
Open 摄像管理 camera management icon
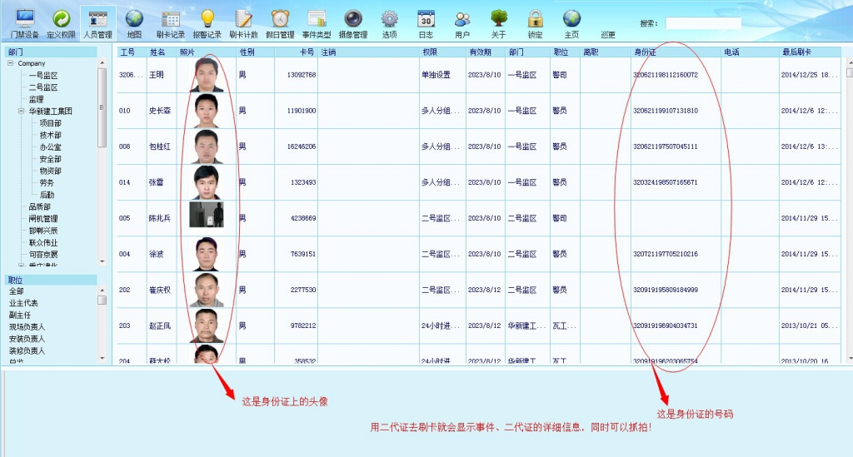coord(353,23)
